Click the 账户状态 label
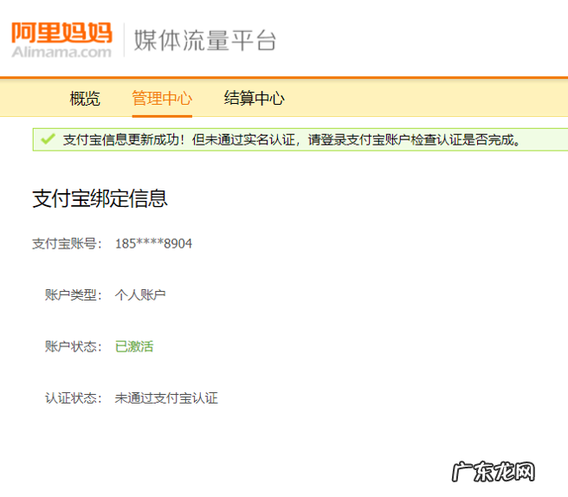 [x=74, y=346]
